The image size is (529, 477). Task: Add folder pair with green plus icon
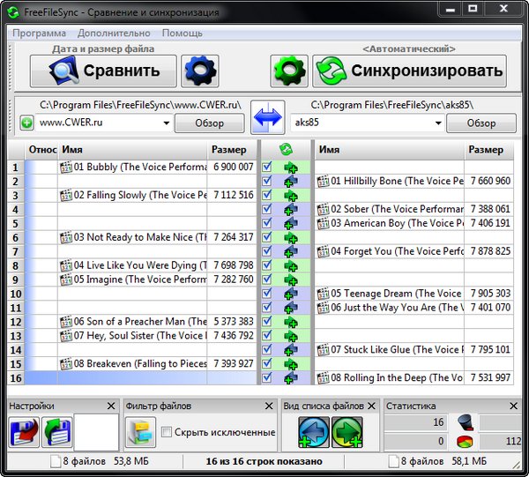[26, 123]
